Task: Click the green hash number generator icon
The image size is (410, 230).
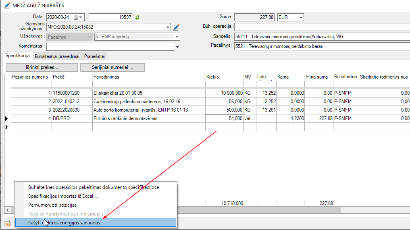Action: click(x=137, y=17)
